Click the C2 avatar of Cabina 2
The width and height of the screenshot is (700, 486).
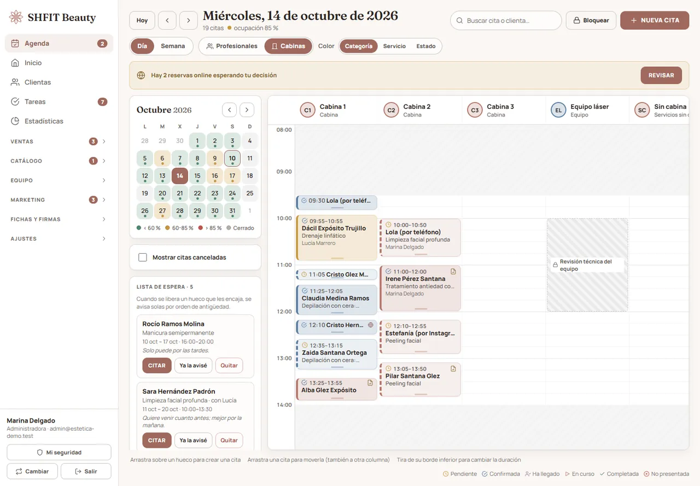(x=392, y=110)
